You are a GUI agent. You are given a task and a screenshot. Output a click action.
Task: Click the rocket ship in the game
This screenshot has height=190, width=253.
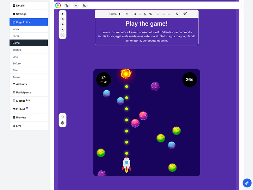pyautogui.click(x=126, y=165)
